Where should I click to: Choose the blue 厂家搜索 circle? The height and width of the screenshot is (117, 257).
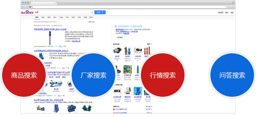click(x=93, y=75)
